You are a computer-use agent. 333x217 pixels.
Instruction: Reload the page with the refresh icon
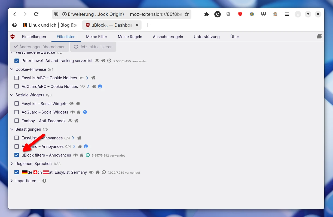[36, 14]
